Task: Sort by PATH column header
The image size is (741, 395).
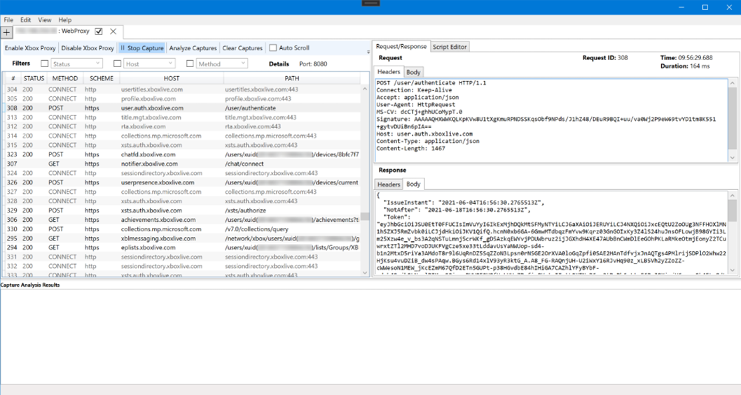Action: (x=292, y=78)
